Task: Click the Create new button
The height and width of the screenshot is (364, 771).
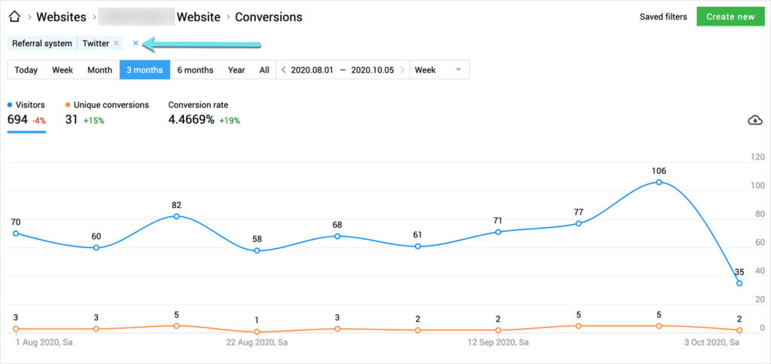Action: 730,17
